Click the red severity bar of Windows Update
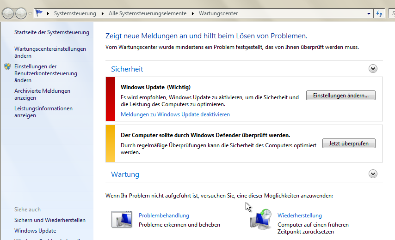Viewport: 395px width, 240px height. click(x=111, y=99)
